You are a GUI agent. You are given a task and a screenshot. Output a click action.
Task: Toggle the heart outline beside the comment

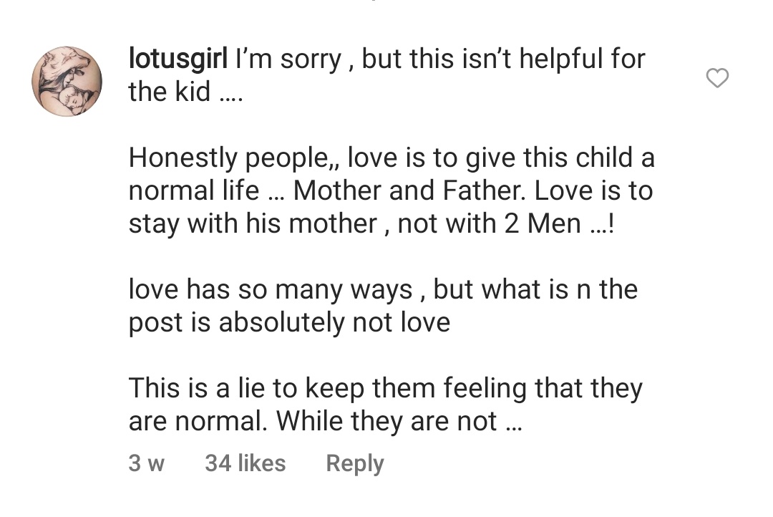(x=716, y=78)
